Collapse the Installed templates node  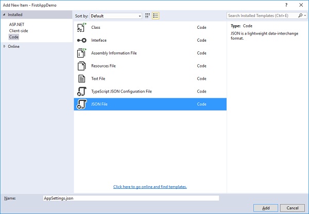(5, 15)
